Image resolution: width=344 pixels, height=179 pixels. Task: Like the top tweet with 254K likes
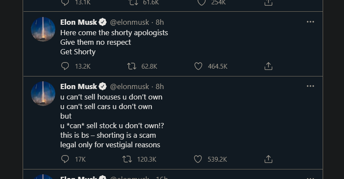click(x=201, y=3)
